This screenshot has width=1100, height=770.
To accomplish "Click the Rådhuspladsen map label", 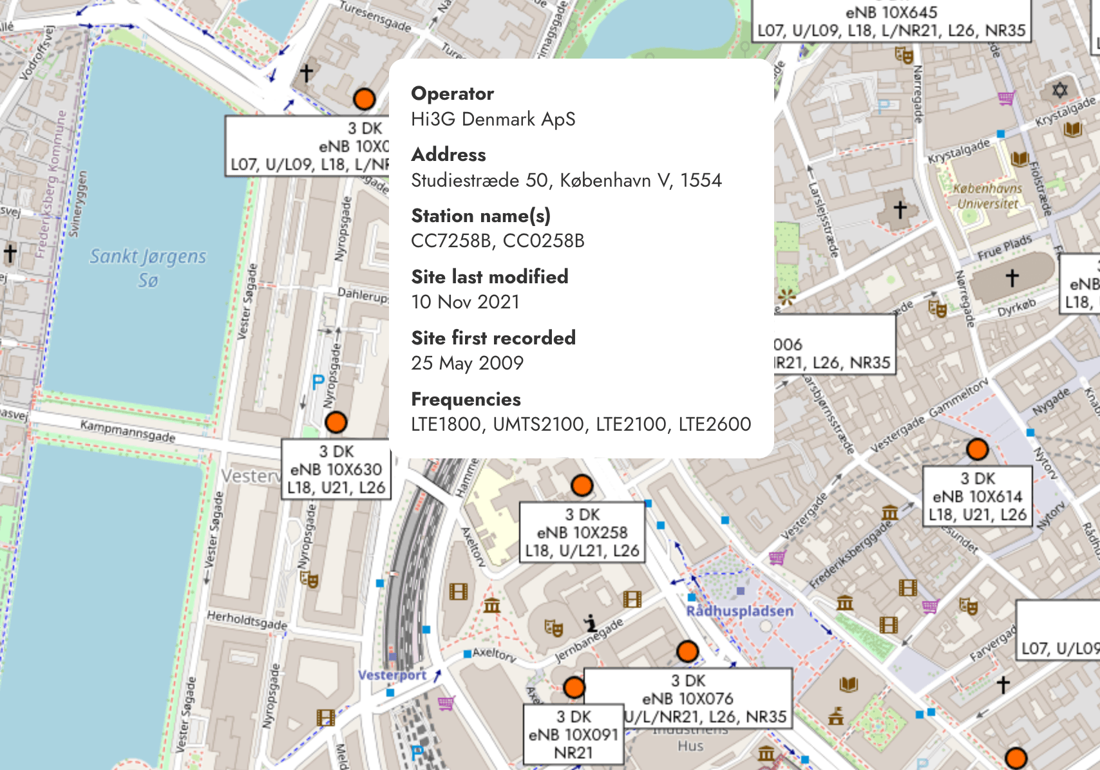I will click(x=740, y=610).
